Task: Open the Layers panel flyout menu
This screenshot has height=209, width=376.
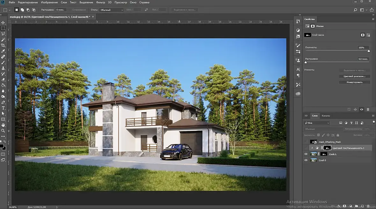Action: [373, 115]
